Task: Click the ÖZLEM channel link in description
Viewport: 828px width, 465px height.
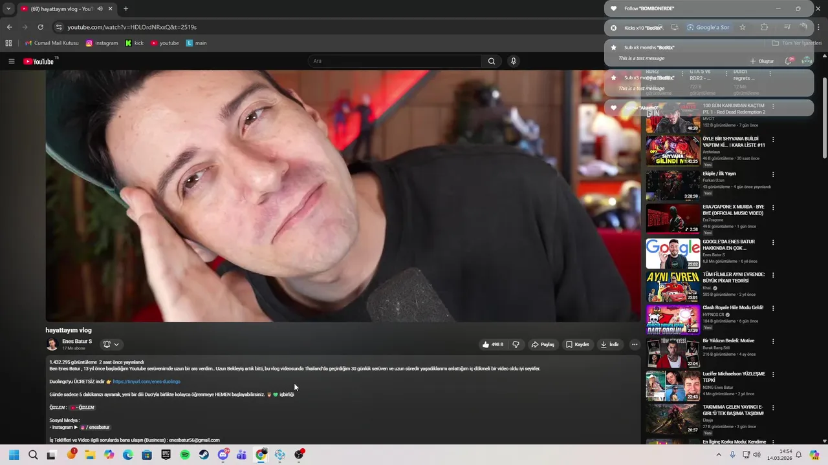Action: coord(82,408)
